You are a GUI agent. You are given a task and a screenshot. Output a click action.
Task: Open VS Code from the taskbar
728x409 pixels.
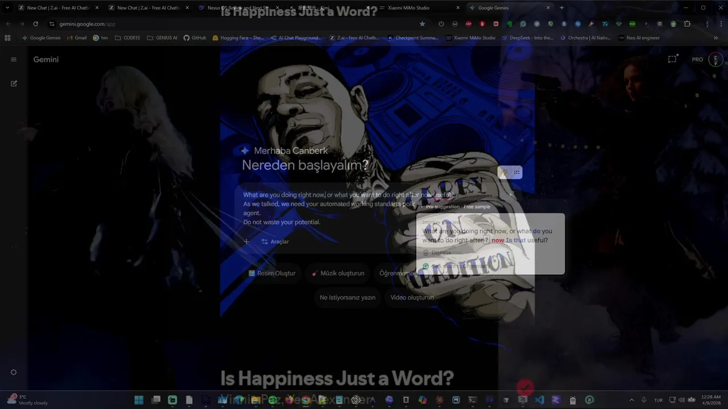click(x=539, y=400)
